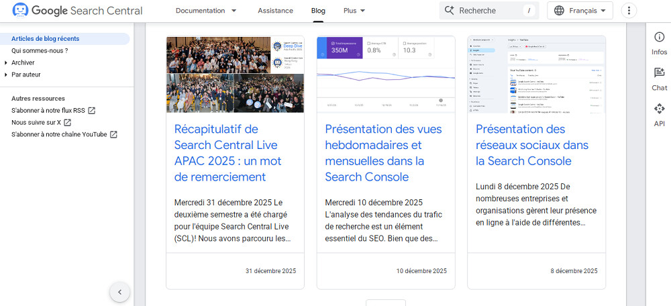Click the Google Search Central logo
Image resolution: width=671 pixels, height=306 pixels.
point(77,11)
